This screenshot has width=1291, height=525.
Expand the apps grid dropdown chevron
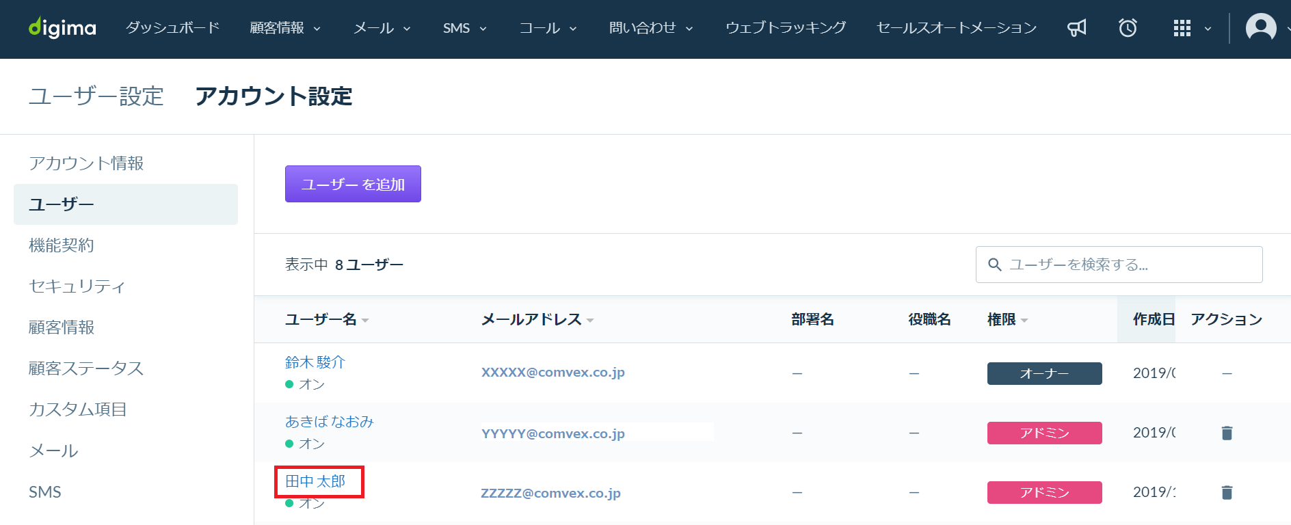(x=1208, y=29)
